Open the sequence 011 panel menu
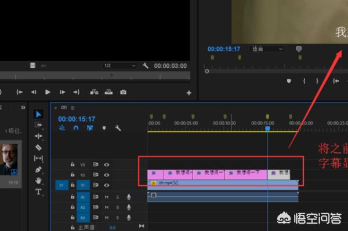Viewport: 348px width, 231px height. (72, 108)
